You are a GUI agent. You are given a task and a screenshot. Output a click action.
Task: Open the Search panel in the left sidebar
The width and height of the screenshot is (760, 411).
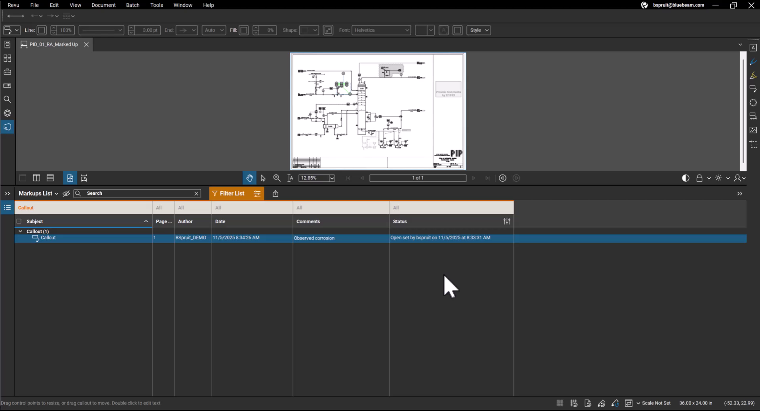click(7, 100)
